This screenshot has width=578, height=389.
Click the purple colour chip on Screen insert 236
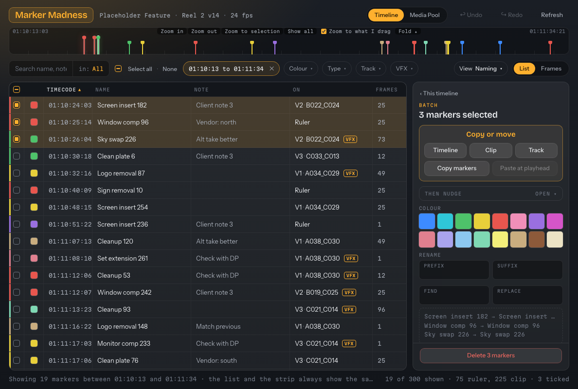34,224
